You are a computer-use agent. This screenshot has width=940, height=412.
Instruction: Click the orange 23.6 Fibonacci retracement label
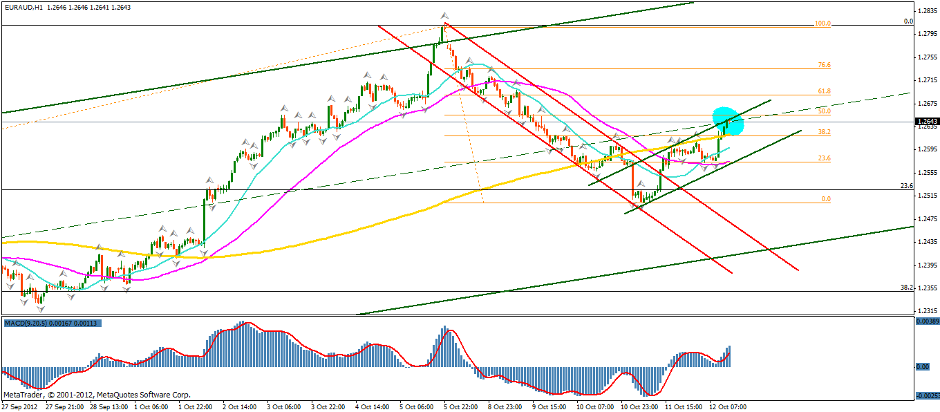click(824, 158)
